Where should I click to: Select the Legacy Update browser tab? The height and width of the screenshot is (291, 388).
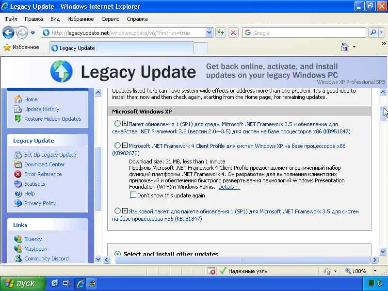coord(121,48)
